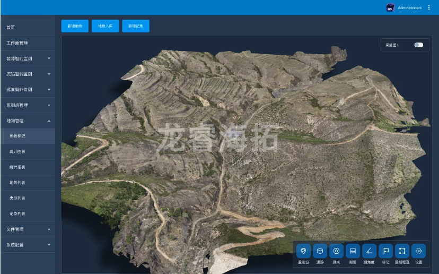This screenshot has height=274, width=439.
Task: Click the 巡查智能监测 menu label
Action: [19, 89]
